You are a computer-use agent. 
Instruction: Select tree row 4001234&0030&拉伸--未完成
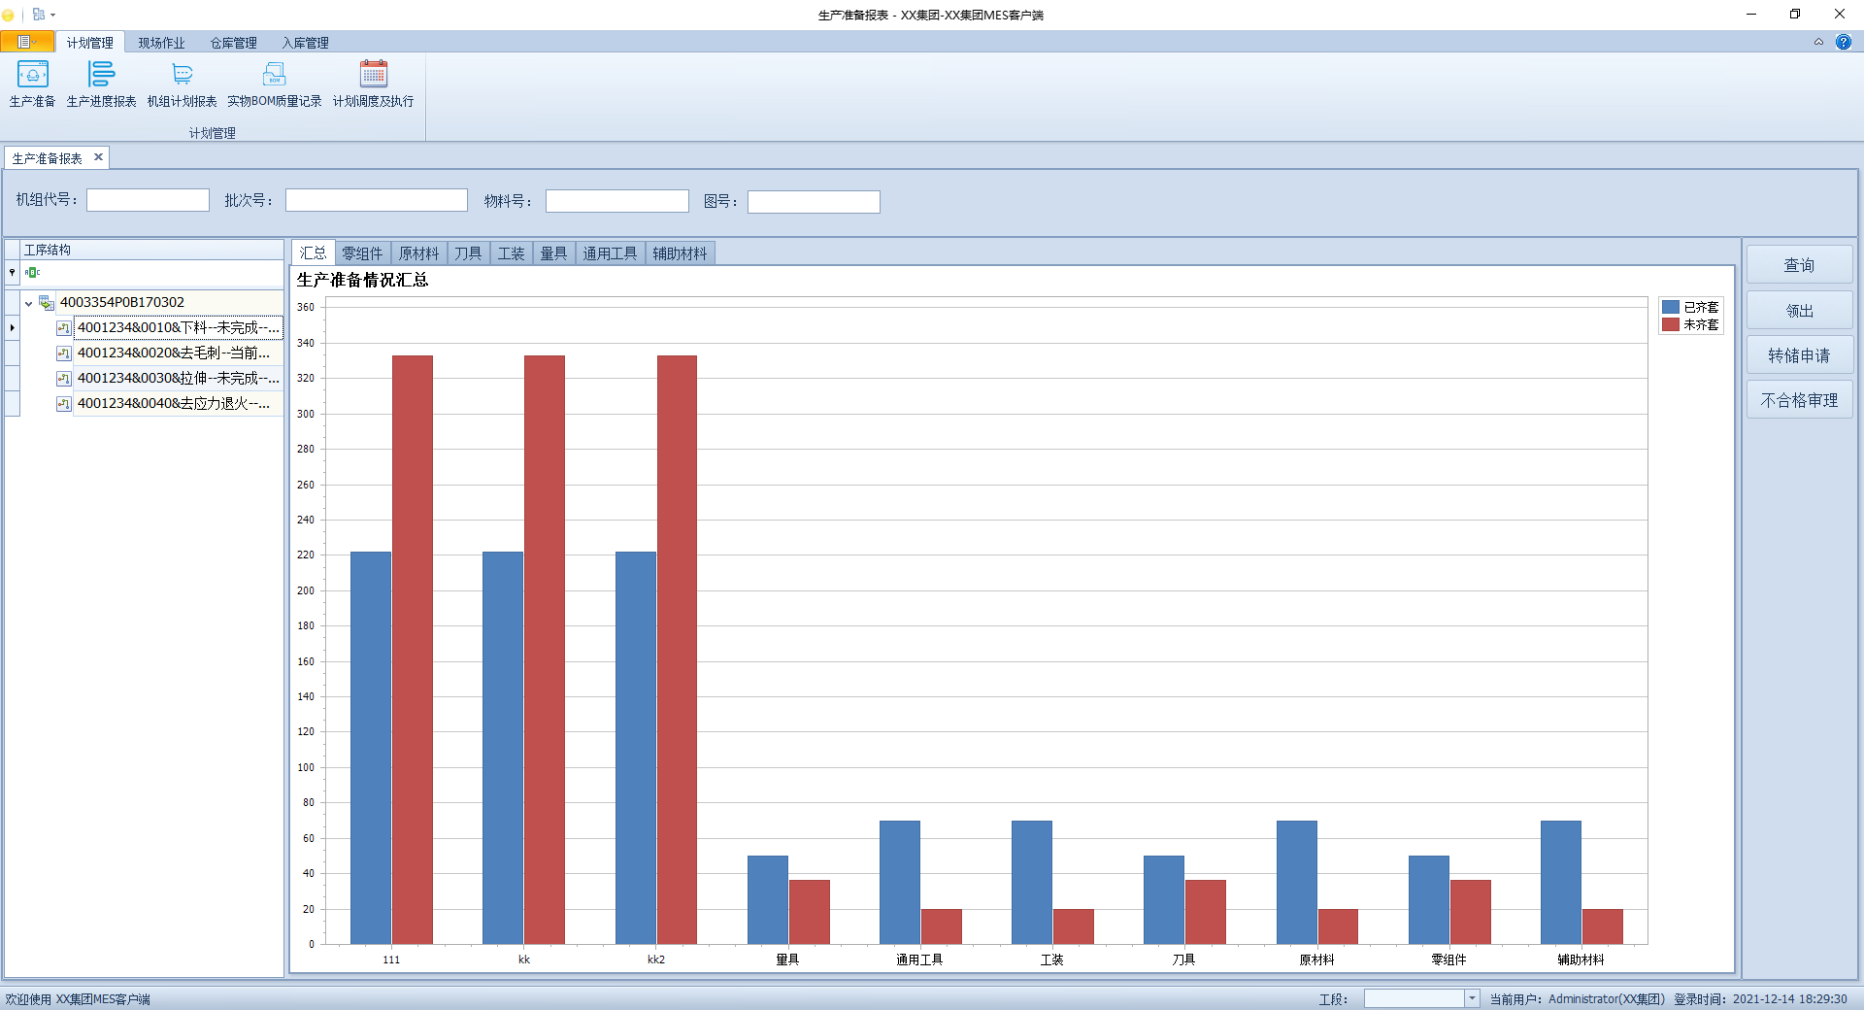click(179, 379)
